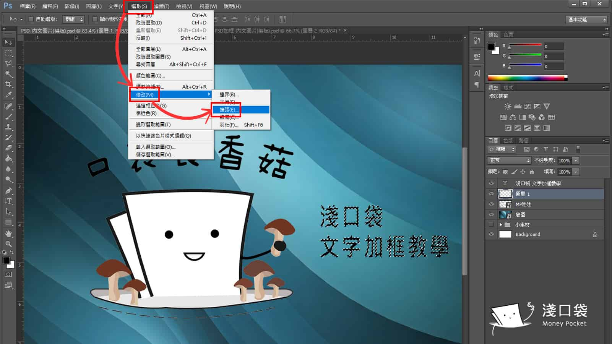Open the 群組 auto-select dropdown
The image size is (612, 344).
73,19
